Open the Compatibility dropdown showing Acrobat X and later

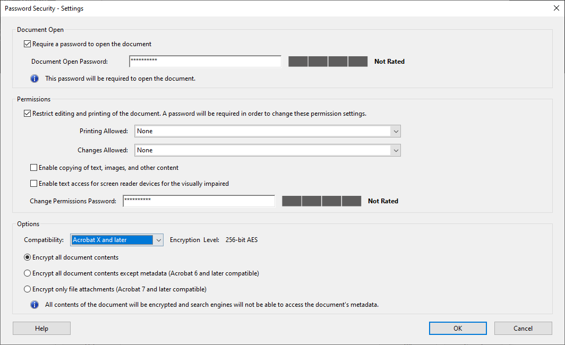[x=117, y=240]
